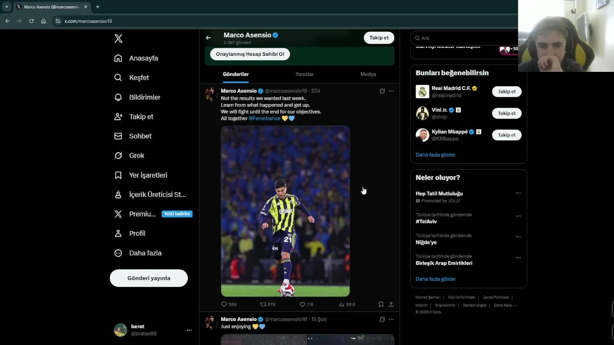This screenshot has width=614, height=345.
Task: Open Takip et sidebar item
Action: point(134,116)
